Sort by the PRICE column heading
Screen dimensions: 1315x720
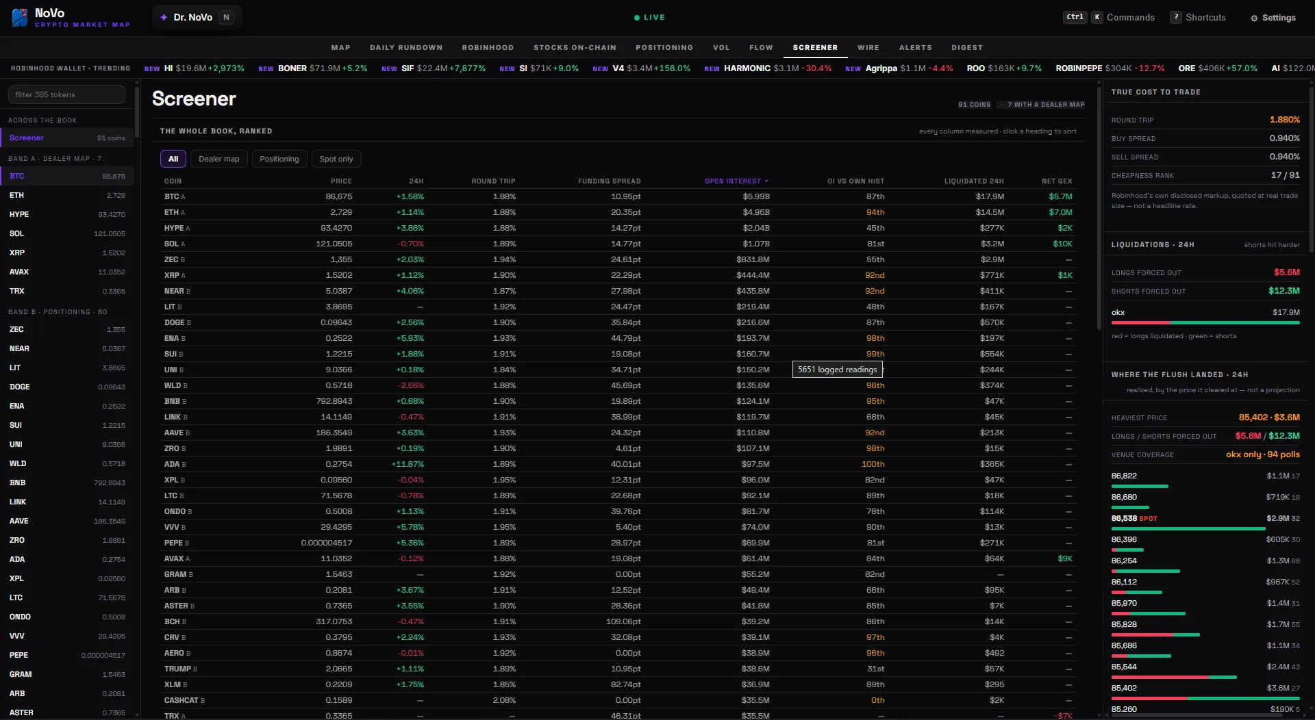341,181
